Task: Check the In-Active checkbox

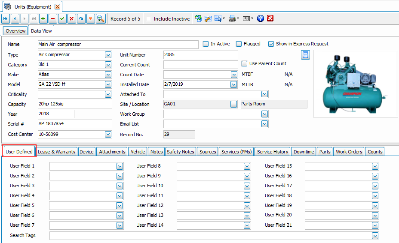Action: [206, 44]
